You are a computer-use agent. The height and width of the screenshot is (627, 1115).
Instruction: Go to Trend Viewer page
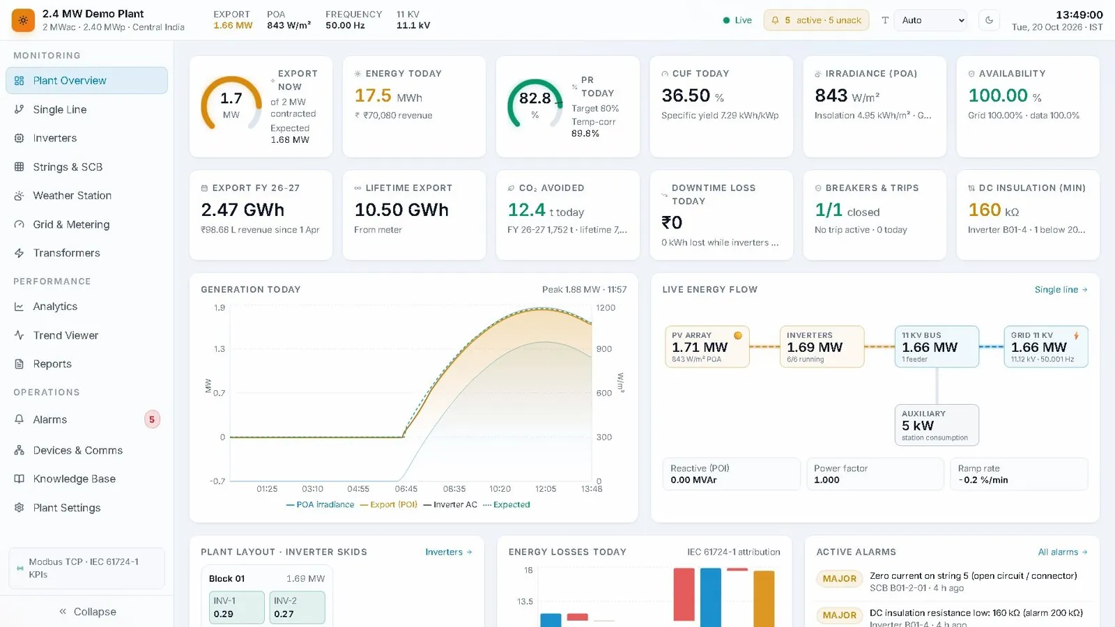click(86, 335)
